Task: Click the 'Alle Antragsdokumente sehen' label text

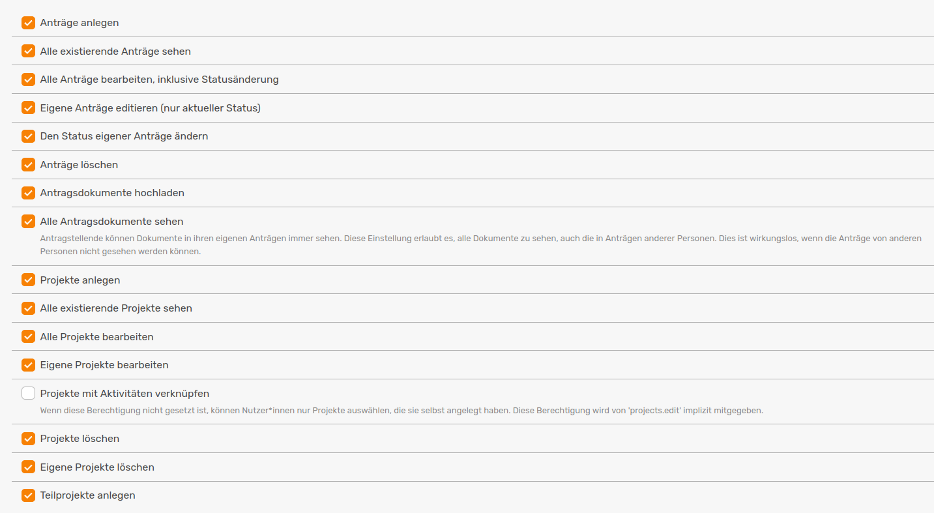Action: pyautogui.click(x=111, y=222)
